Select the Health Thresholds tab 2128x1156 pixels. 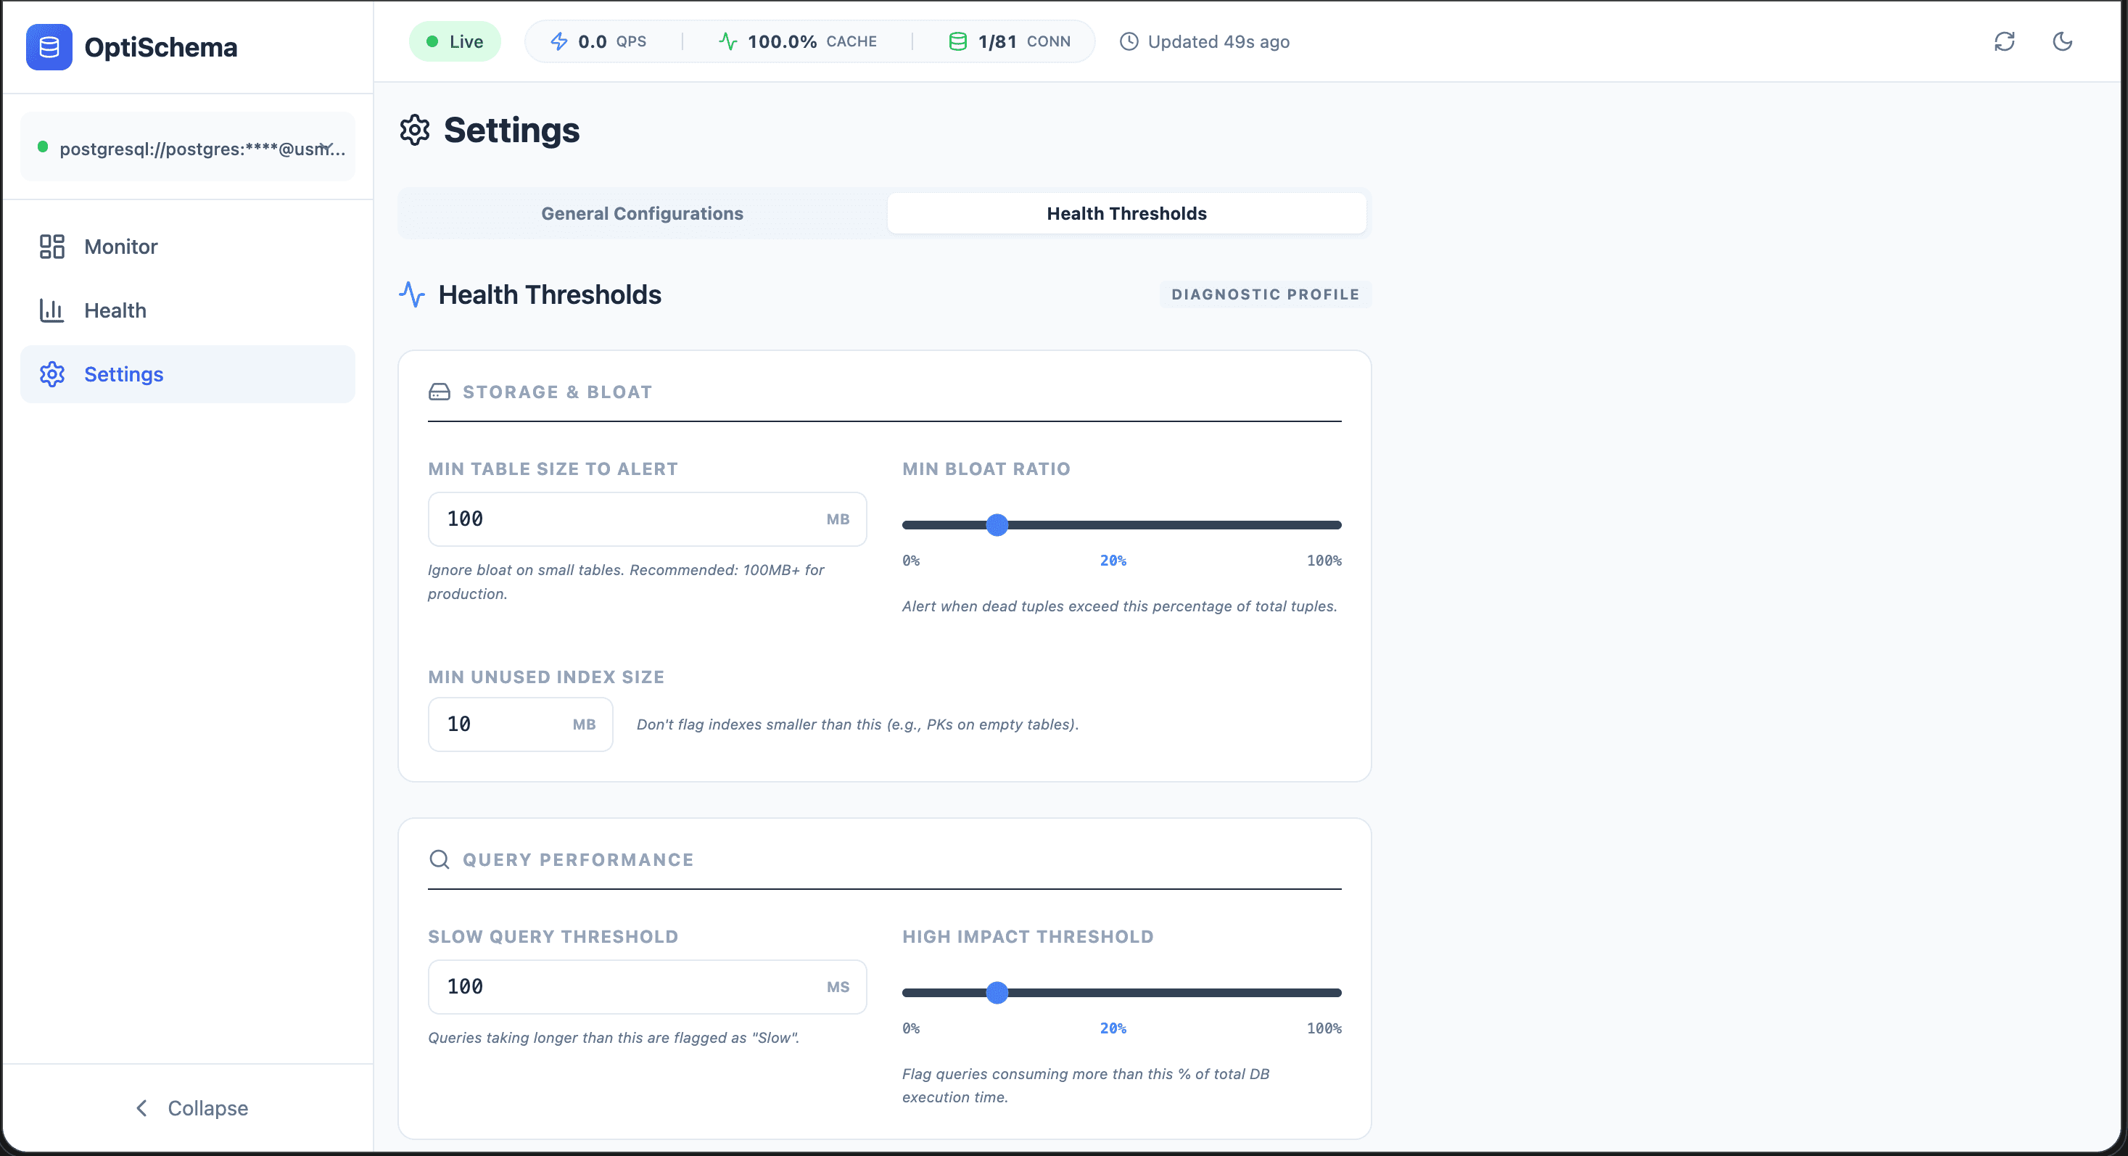tap(1126, 214)
